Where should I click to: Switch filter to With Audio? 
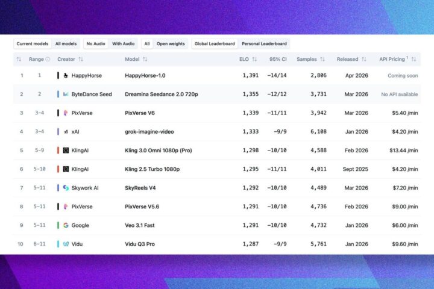coord(123,44)
